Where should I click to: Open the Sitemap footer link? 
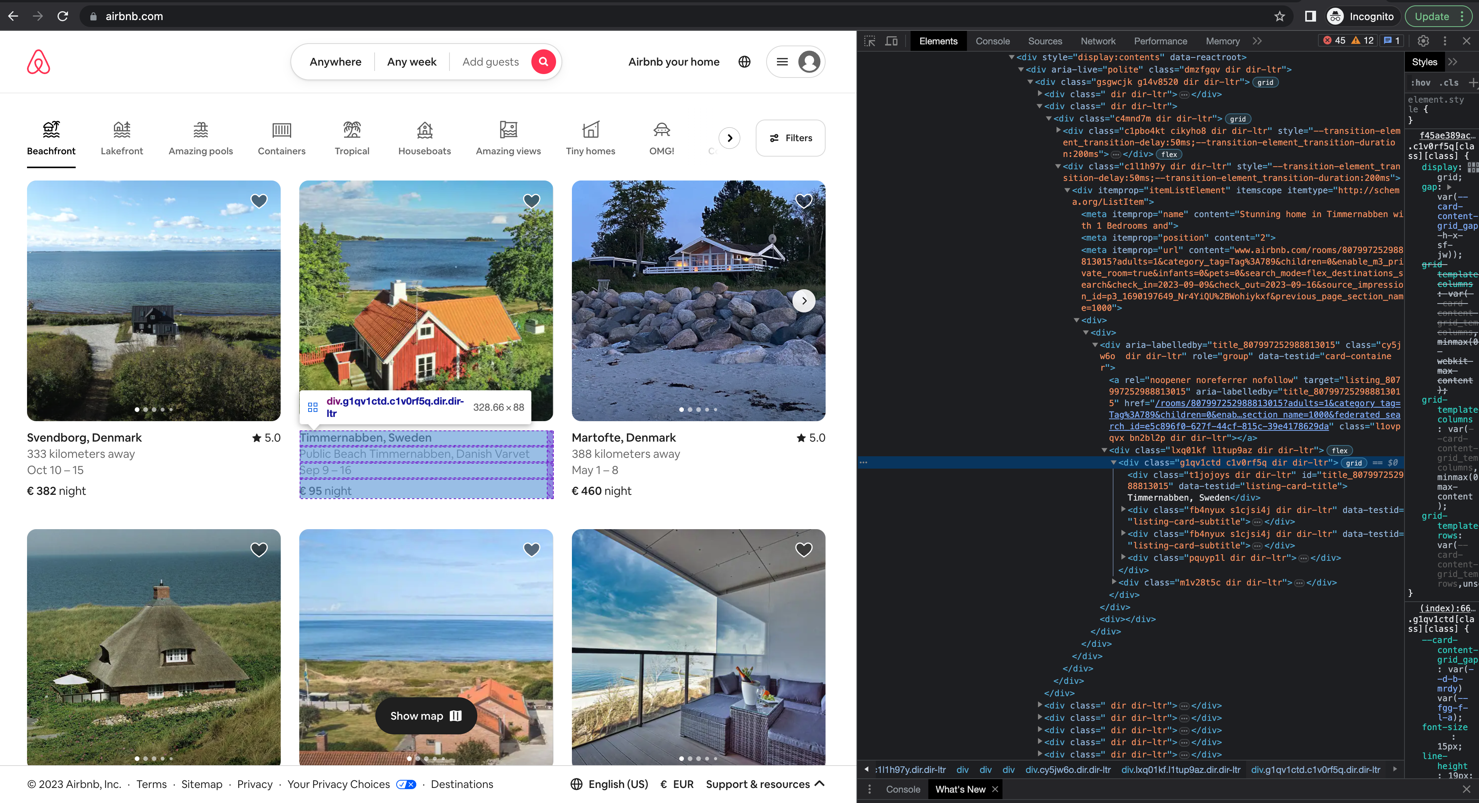tap(202, 784)
